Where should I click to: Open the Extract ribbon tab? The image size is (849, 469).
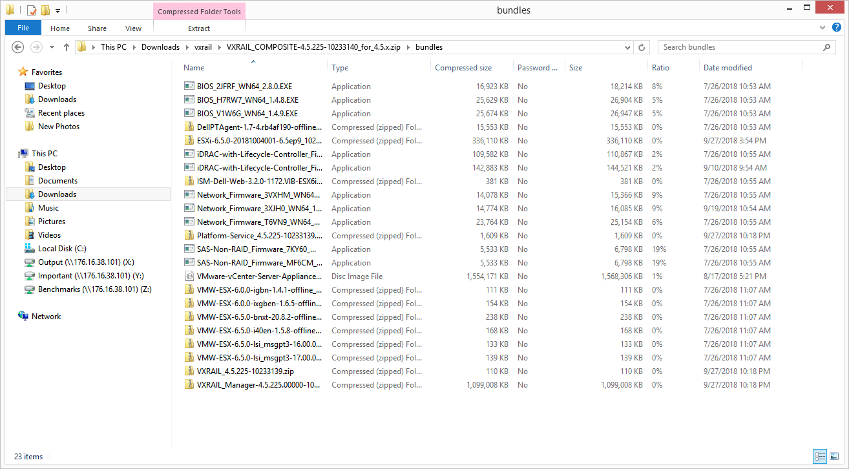199,28
